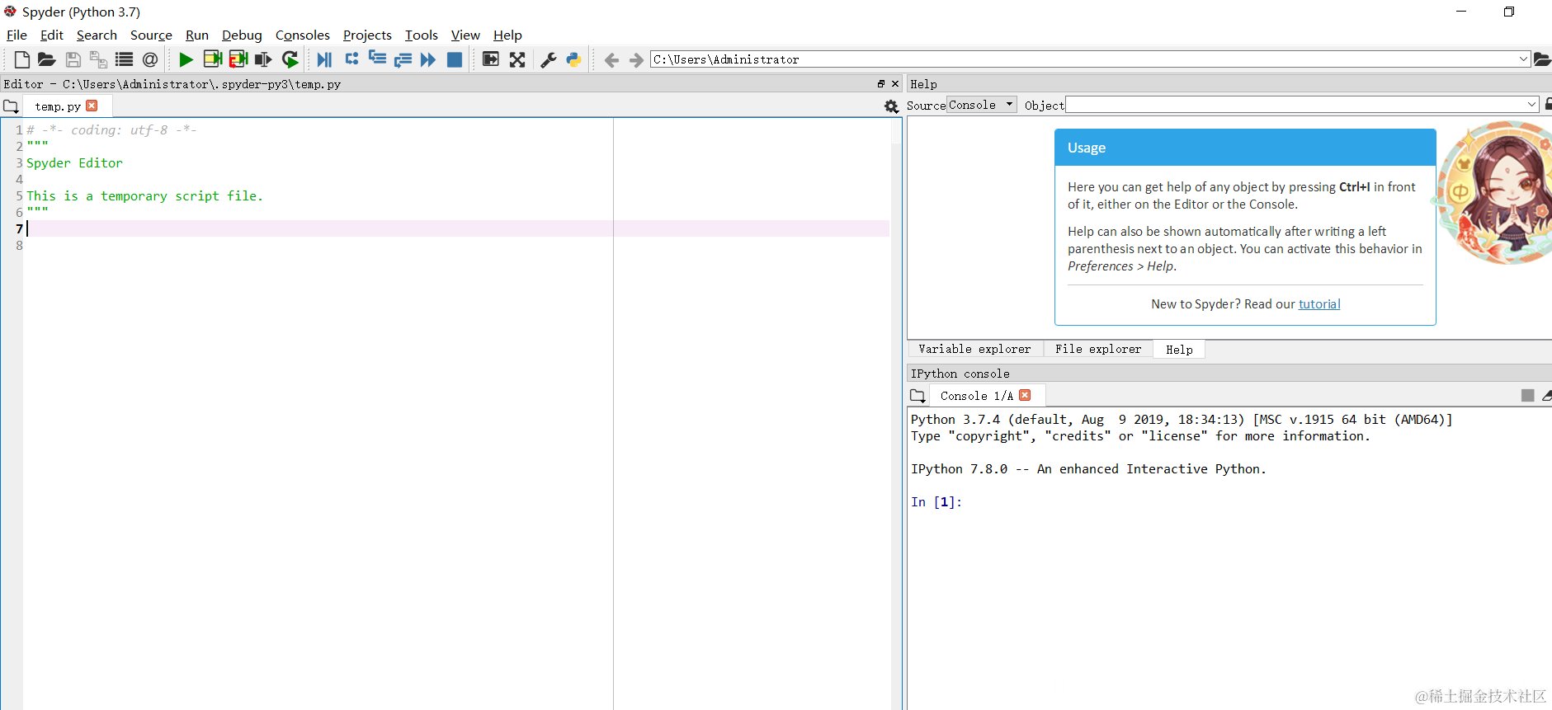Open the Search menu
The image size is (1552, 710).
pos(97,35)
